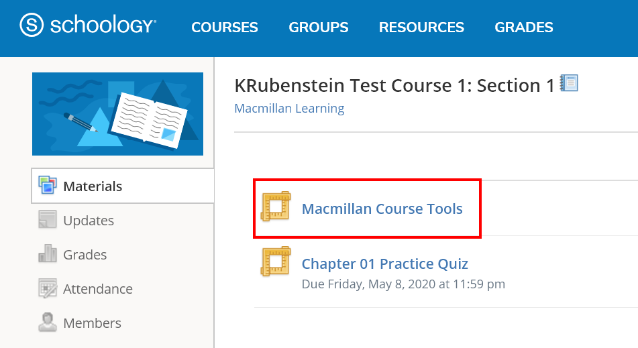Open the Resources menu in the header
The width and height of the screenshot is (638, 348).
click(421, 27)
